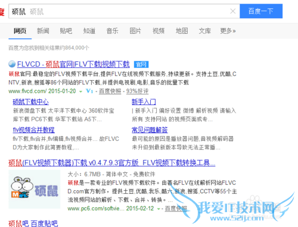Click the 百度一下 search button

click(261, 11)
